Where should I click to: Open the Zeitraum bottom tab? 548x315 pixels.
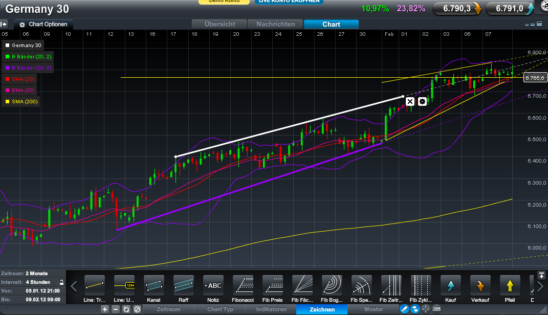(x=168, y=309)
